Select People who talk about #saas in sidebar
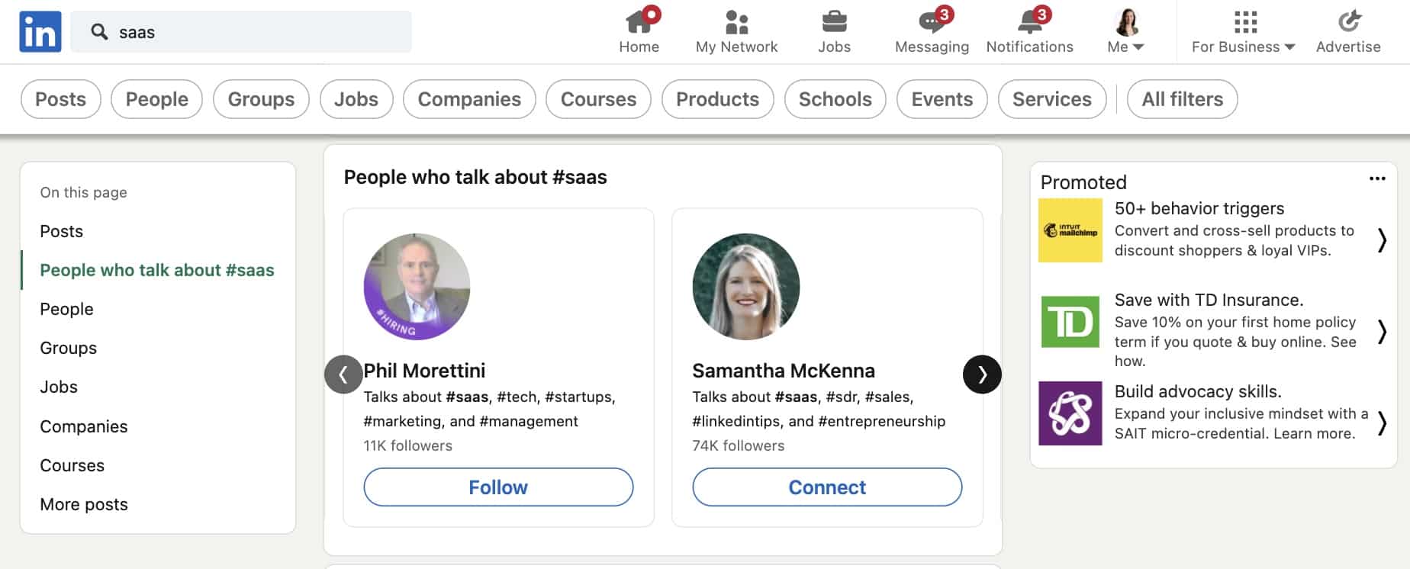This screenshot has height=569, width=1410. pyautogui.click(x=157, y=270)
